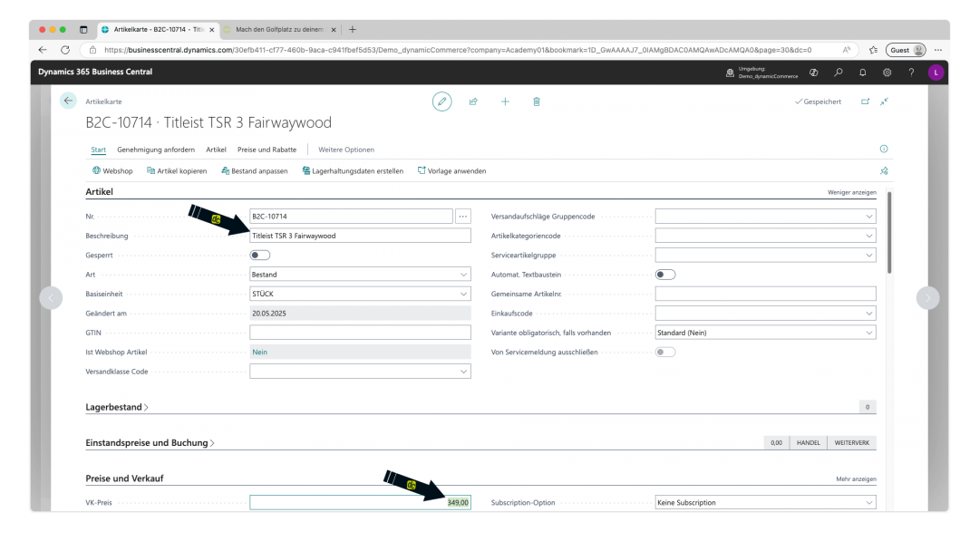This screenshot has width=979, height=551.
Task: Click the trash icon to delete item
Action: coord(537,101)
